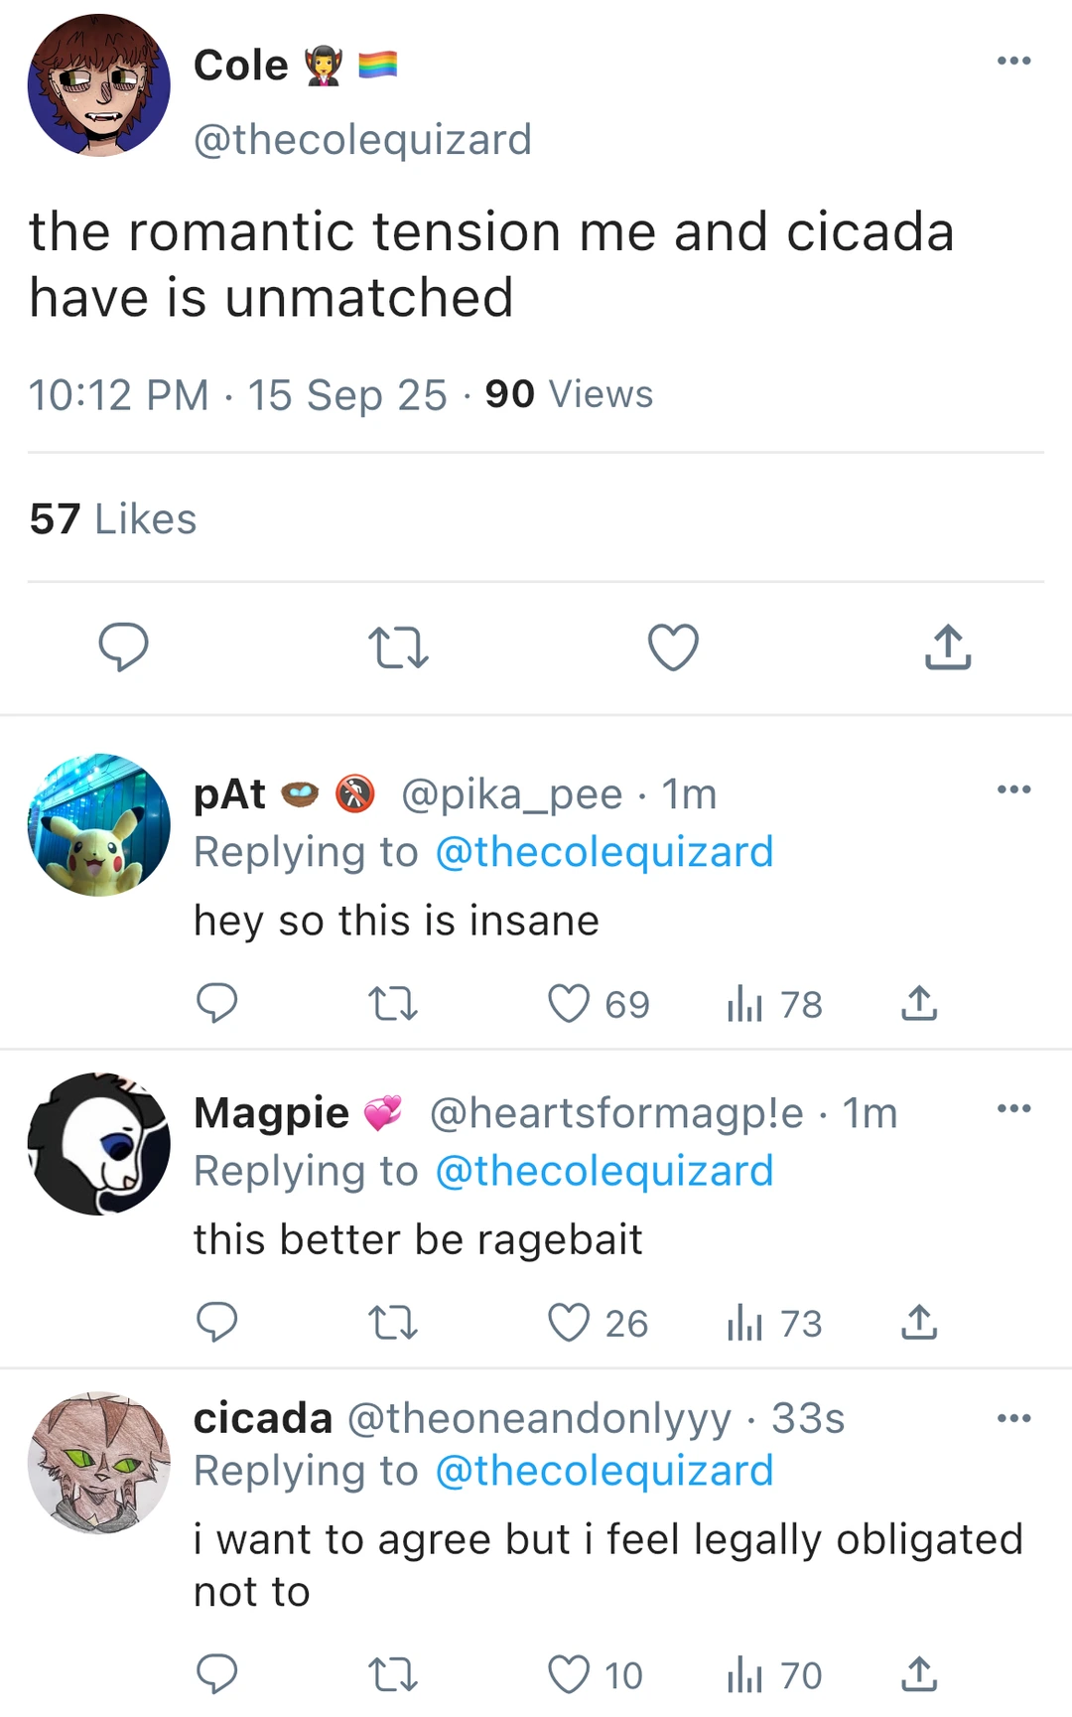This screenshot has width=1072, height=1717.
Task: Like pAt's "hey so this is insane" reply
Action: 570,1004
